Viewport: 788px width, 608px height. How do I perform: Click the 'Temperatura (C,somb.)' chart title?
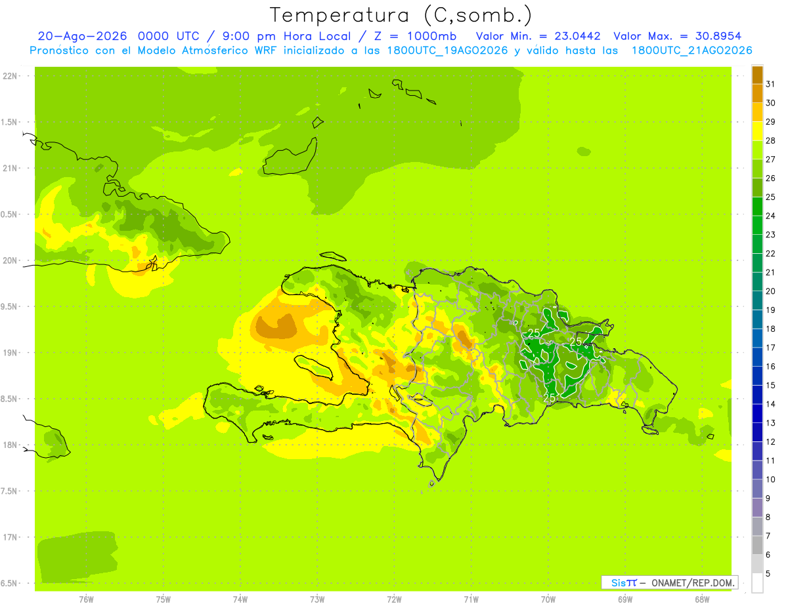[x=401, y=15]
